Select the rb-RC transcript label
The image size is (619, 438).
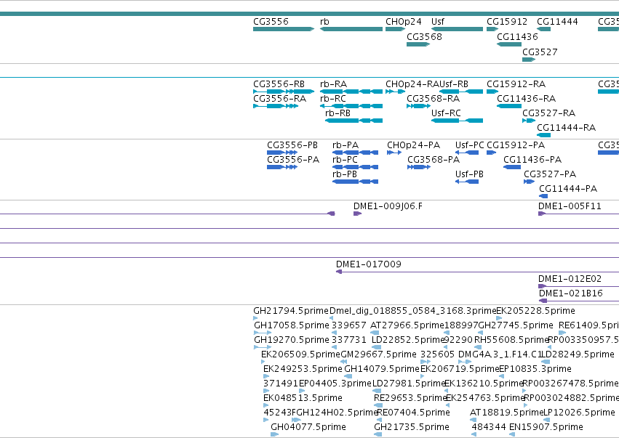pyautogui.click(x=333, y=99)
